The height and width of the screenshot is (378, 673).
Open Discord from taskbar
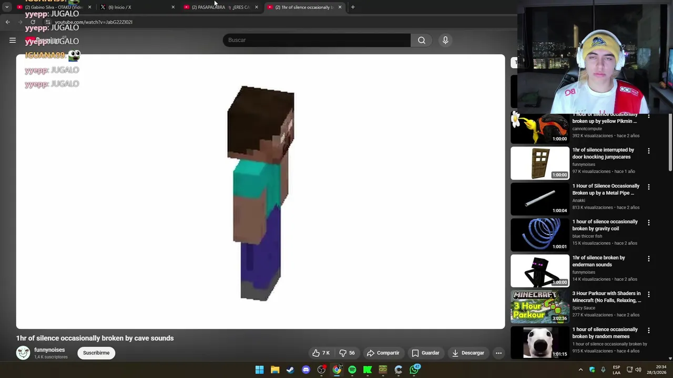click(306, 370)
